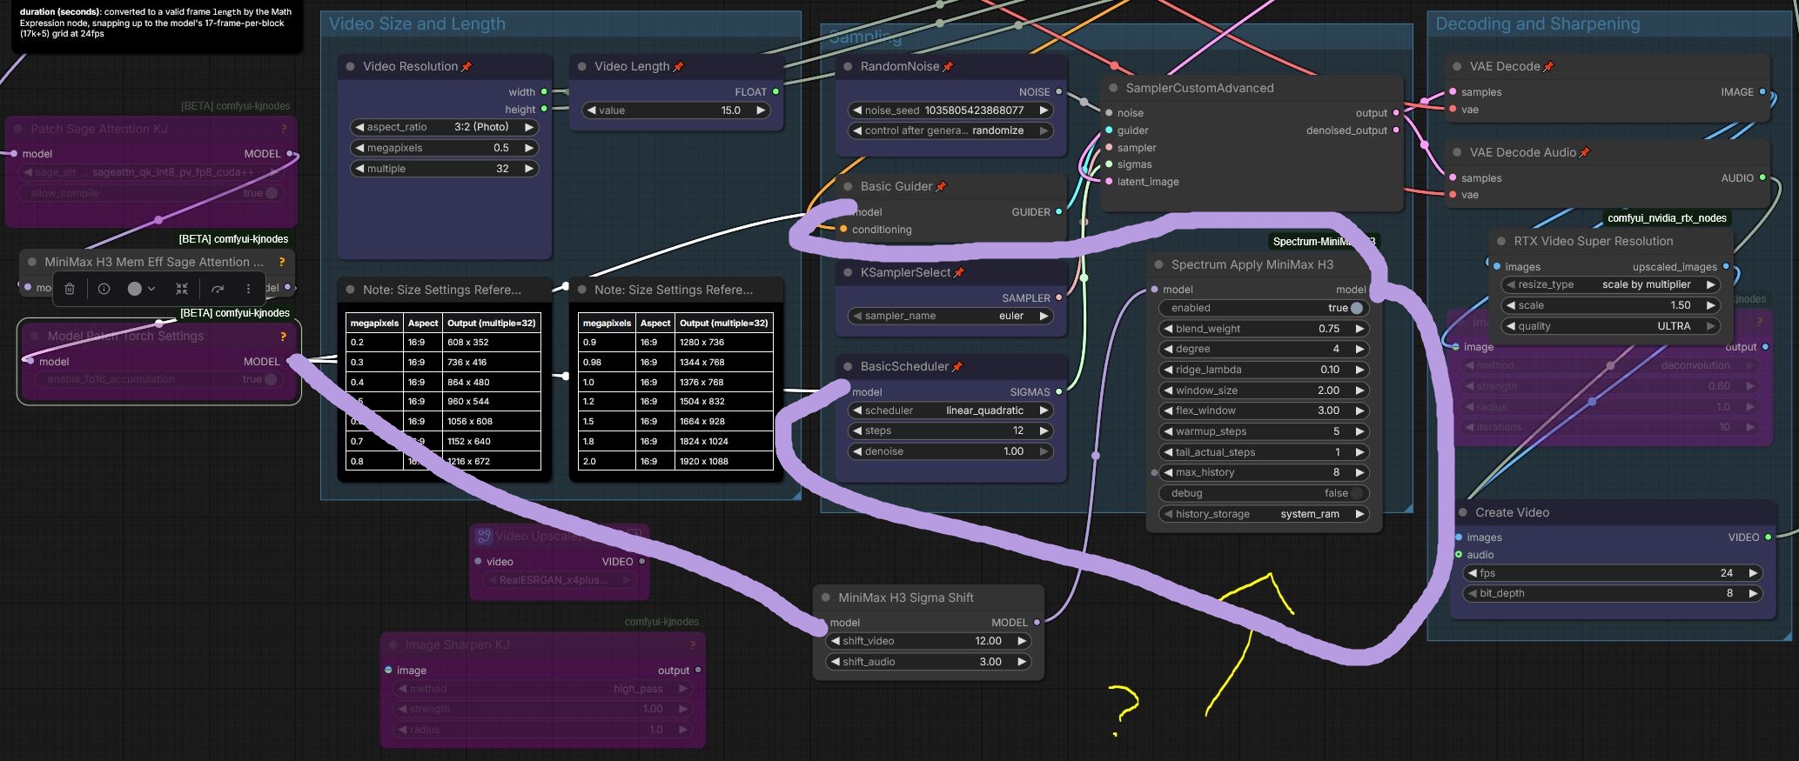This screenshot has height=761, width=1799.
Task: Click the pin icon on Video Resolution
Action: (x=467, y=67)
